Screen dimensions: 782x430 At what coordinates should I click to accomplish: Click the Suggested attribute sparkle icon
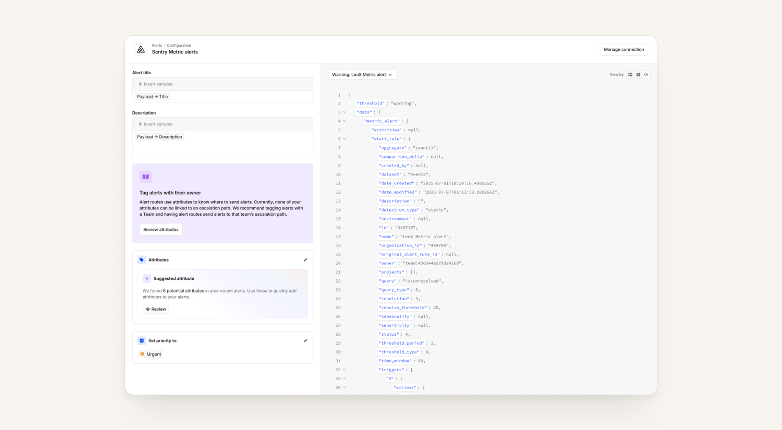pos(147,279)
